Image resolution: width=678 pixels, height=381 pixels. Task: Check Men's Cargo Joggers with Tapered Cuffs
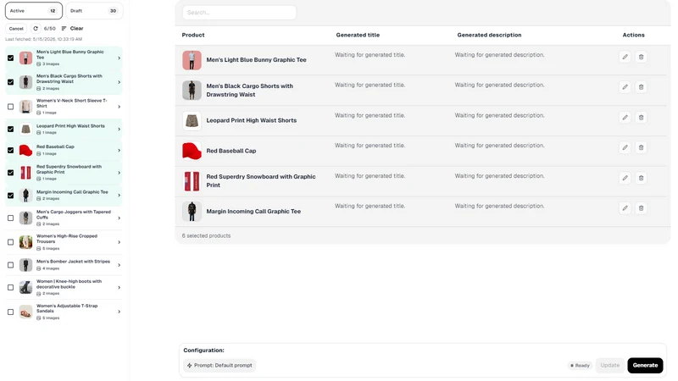[10, 218]
